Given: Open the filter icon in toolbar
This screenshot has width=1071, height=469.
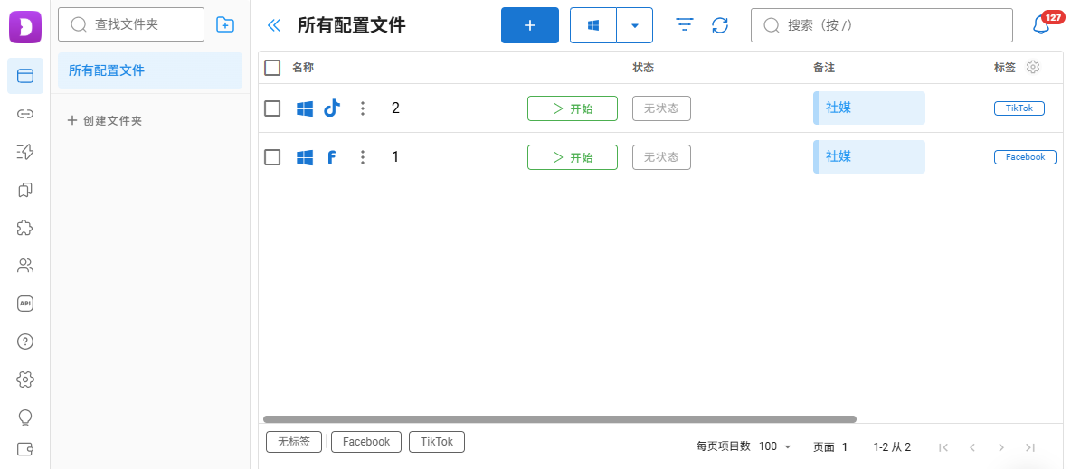Looking at the screenshot, I should [685, 25].
